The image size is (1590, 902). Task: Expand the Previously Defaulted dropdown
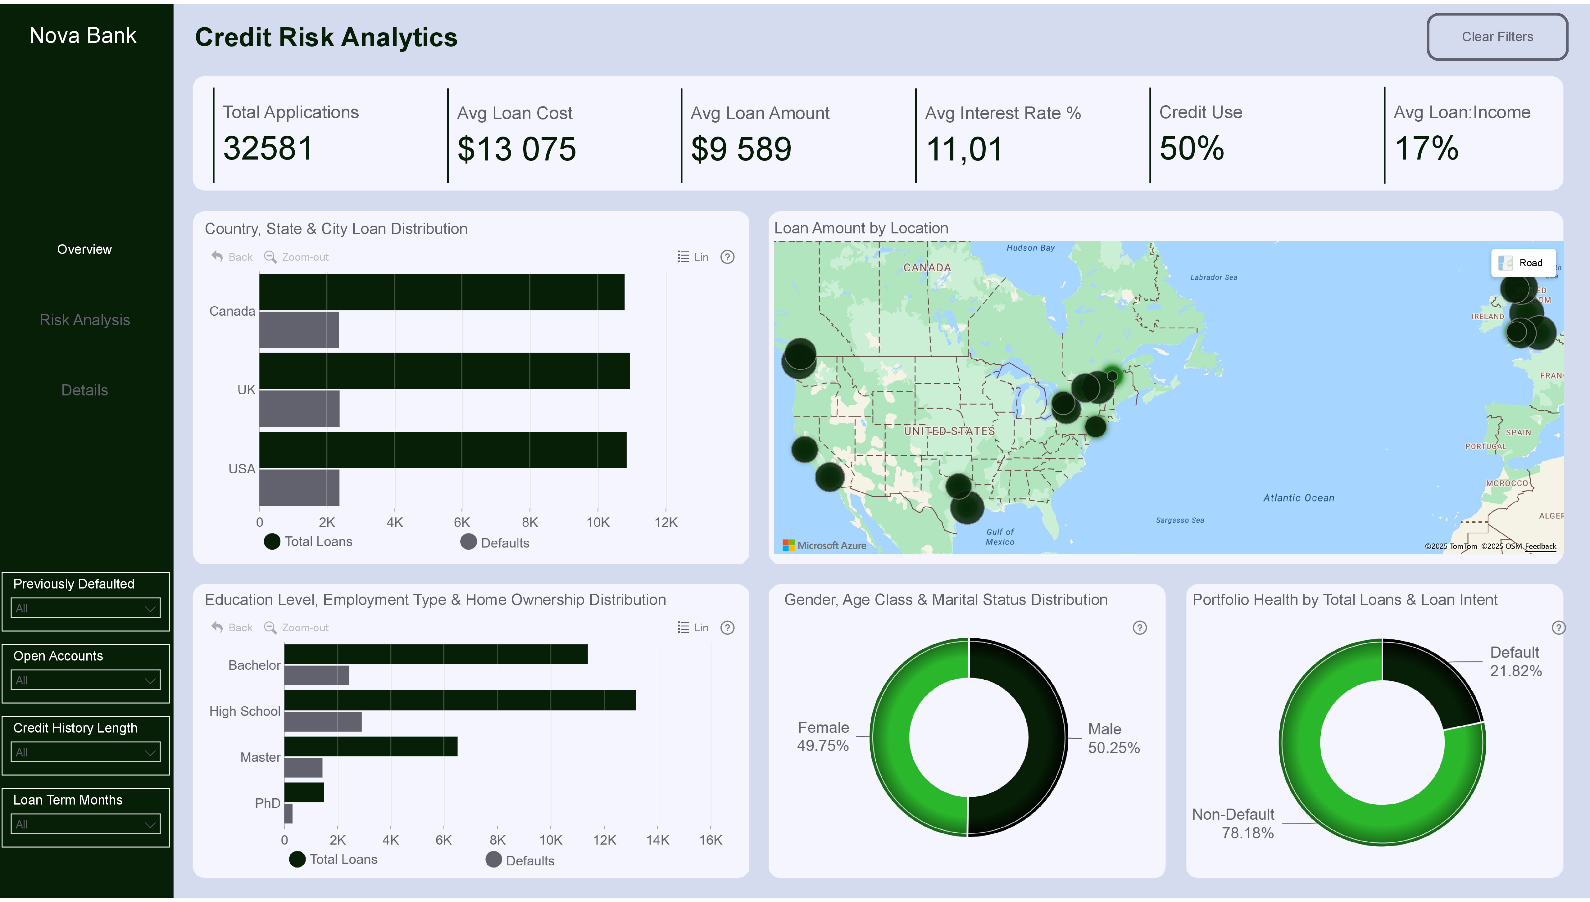tap(85, 608)
